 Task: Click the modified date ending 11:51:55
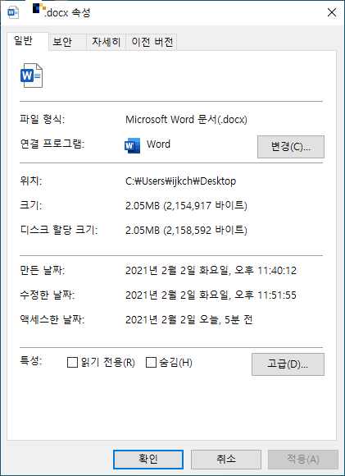pyautogui.click(x=211, y=295)
